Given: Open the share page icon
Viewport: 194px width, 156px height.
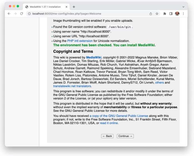Looking at the screenshot, I should pos(150,14).
